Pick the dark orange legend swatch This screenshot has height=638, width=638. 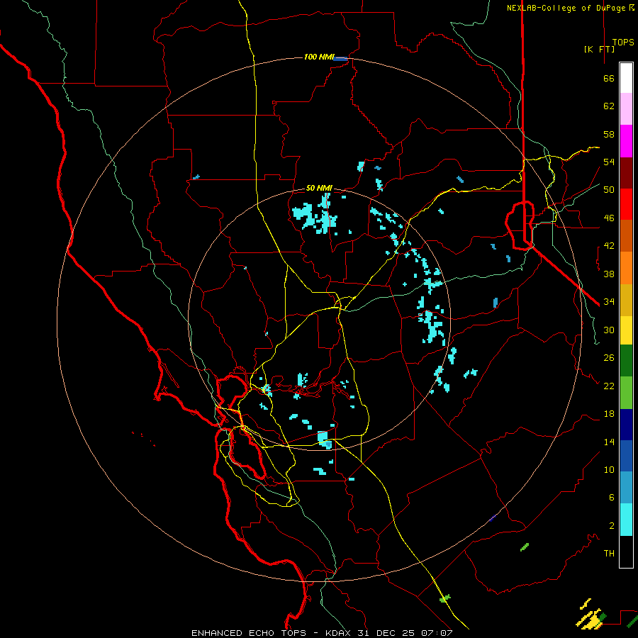[x=626, y=235]
